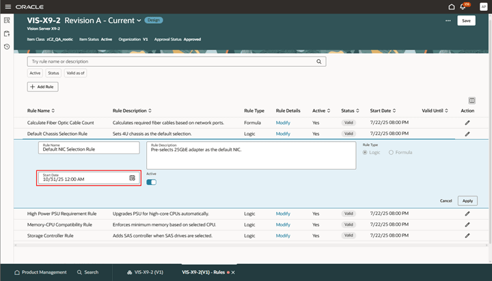This screenshot has width=492, height=281.
Task: Click the Valid badge on Storage Controller Rule
Action: click(x=348, y=235)
